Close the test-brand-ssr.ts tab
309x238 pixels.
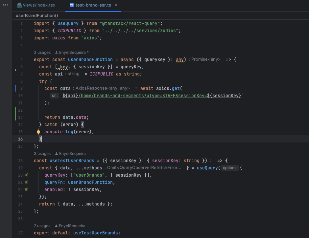[116, 5]
